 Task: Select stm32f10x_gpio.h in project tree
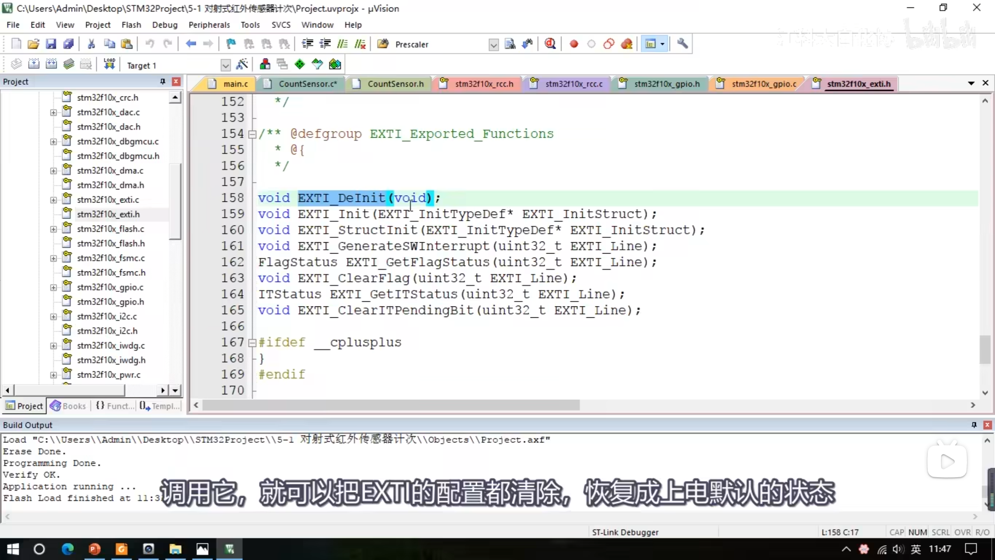pos(110,302)
